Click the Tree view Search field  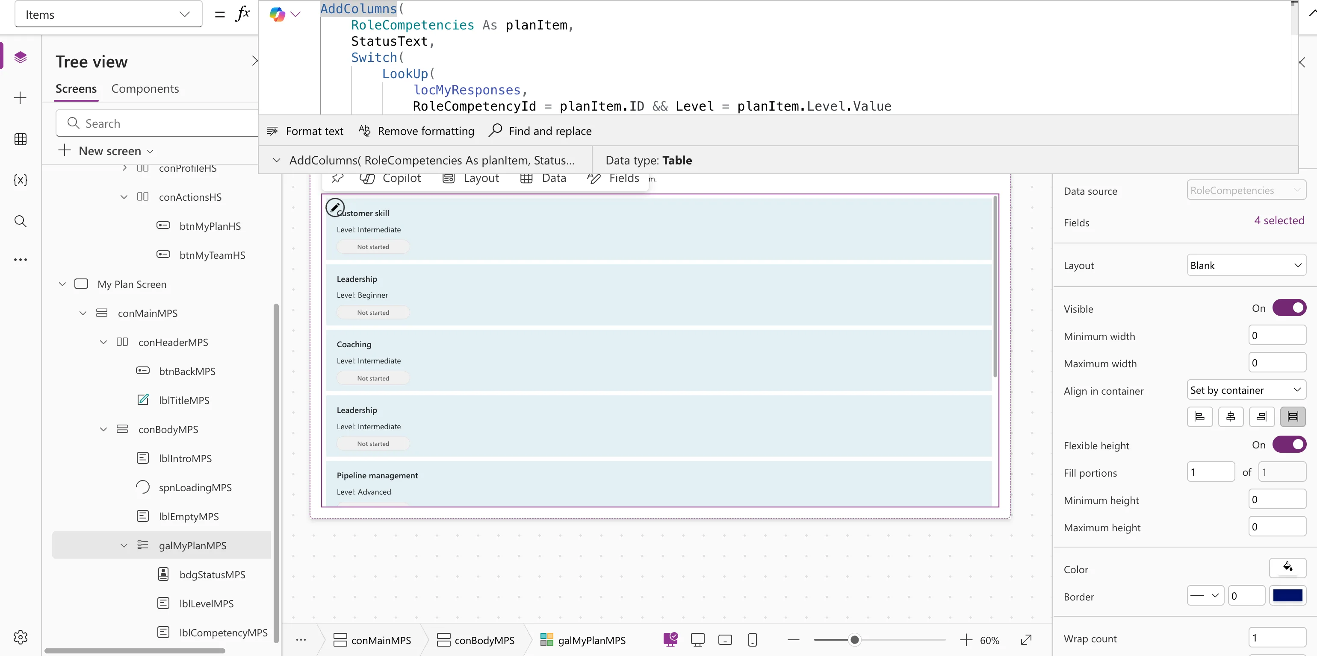click(x=157, y=123)
